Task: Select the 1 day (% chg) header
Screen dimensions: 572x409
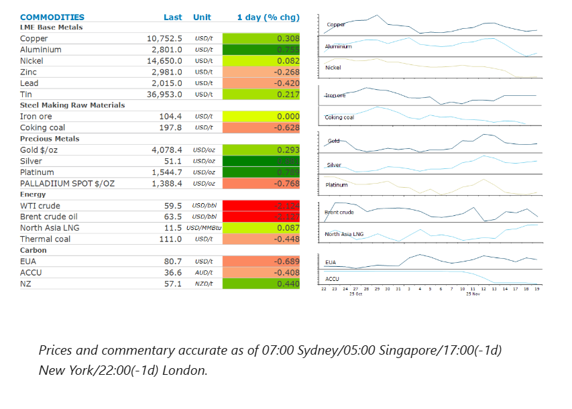Action: (268, 17)
